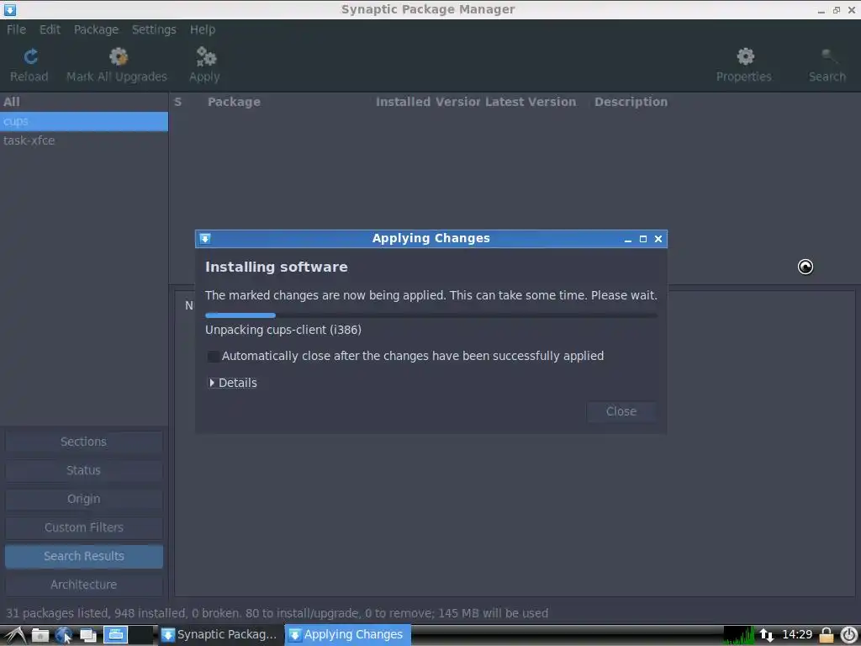The width and height of the screenshot is (861, 646).
Task: Click the Sections filter button
Action: (84, 442)
